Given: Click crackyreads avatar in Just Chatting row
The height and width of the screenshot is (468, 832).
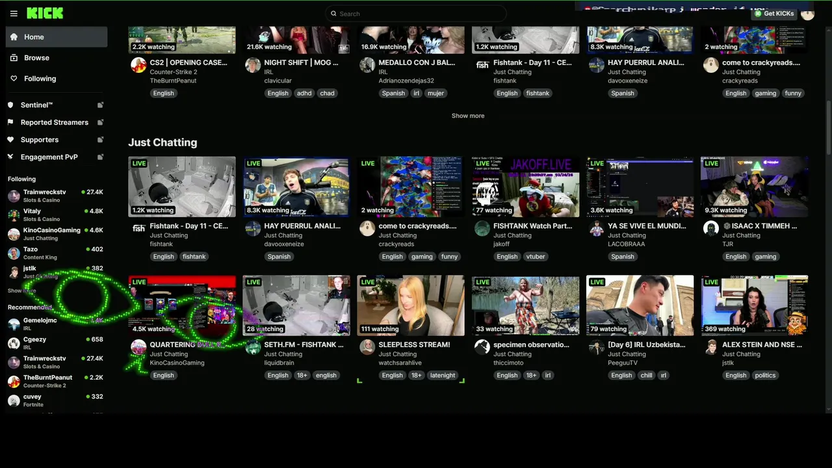Looking at the screenshot, I should pos(367,228).
